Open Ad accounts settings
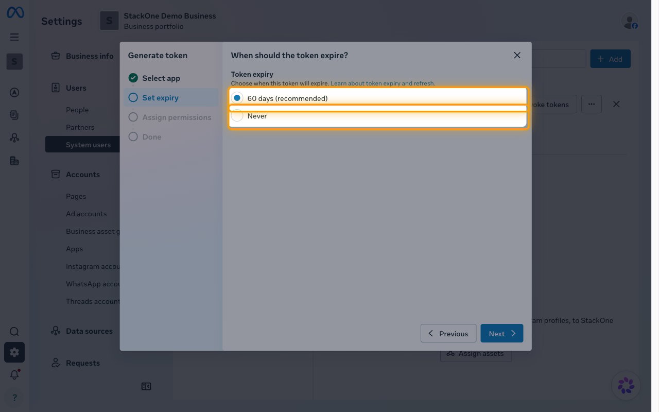 pyautogui.click(x=86, y=214)
